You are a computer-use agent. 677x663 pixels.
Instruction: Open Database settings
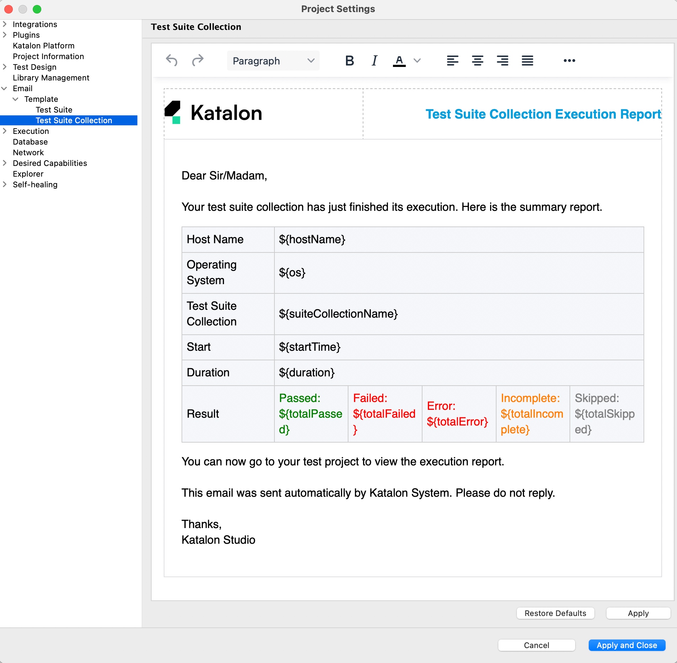tap(30, 142)
